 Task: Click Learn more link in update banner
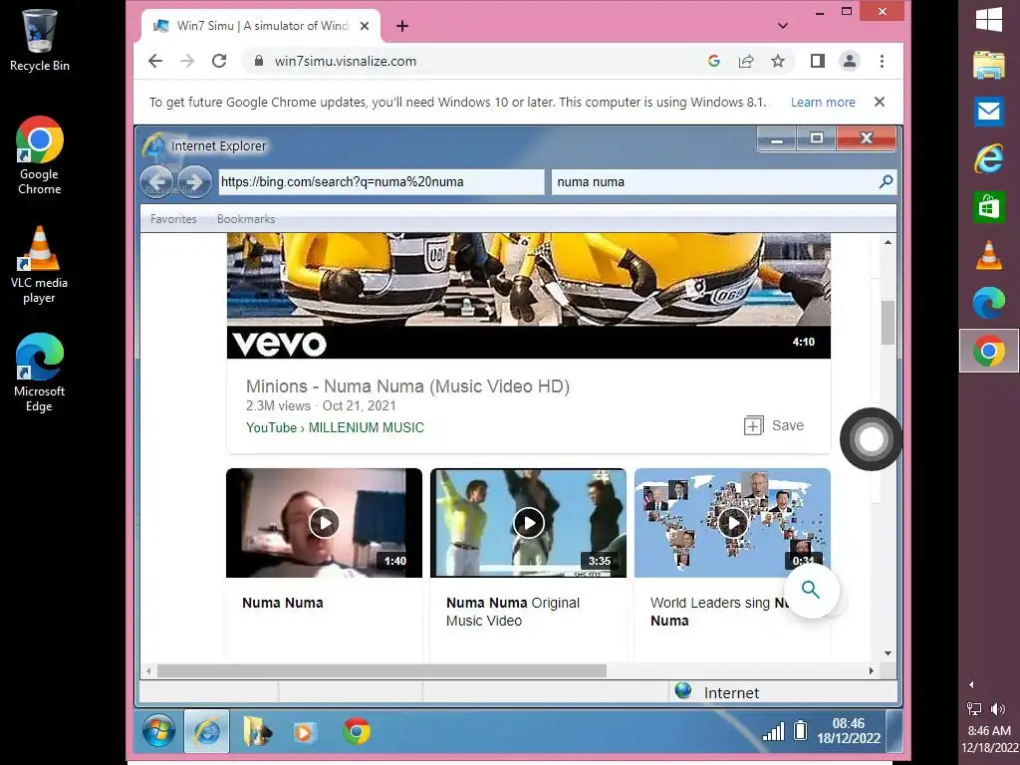click(x=823, y=103)
